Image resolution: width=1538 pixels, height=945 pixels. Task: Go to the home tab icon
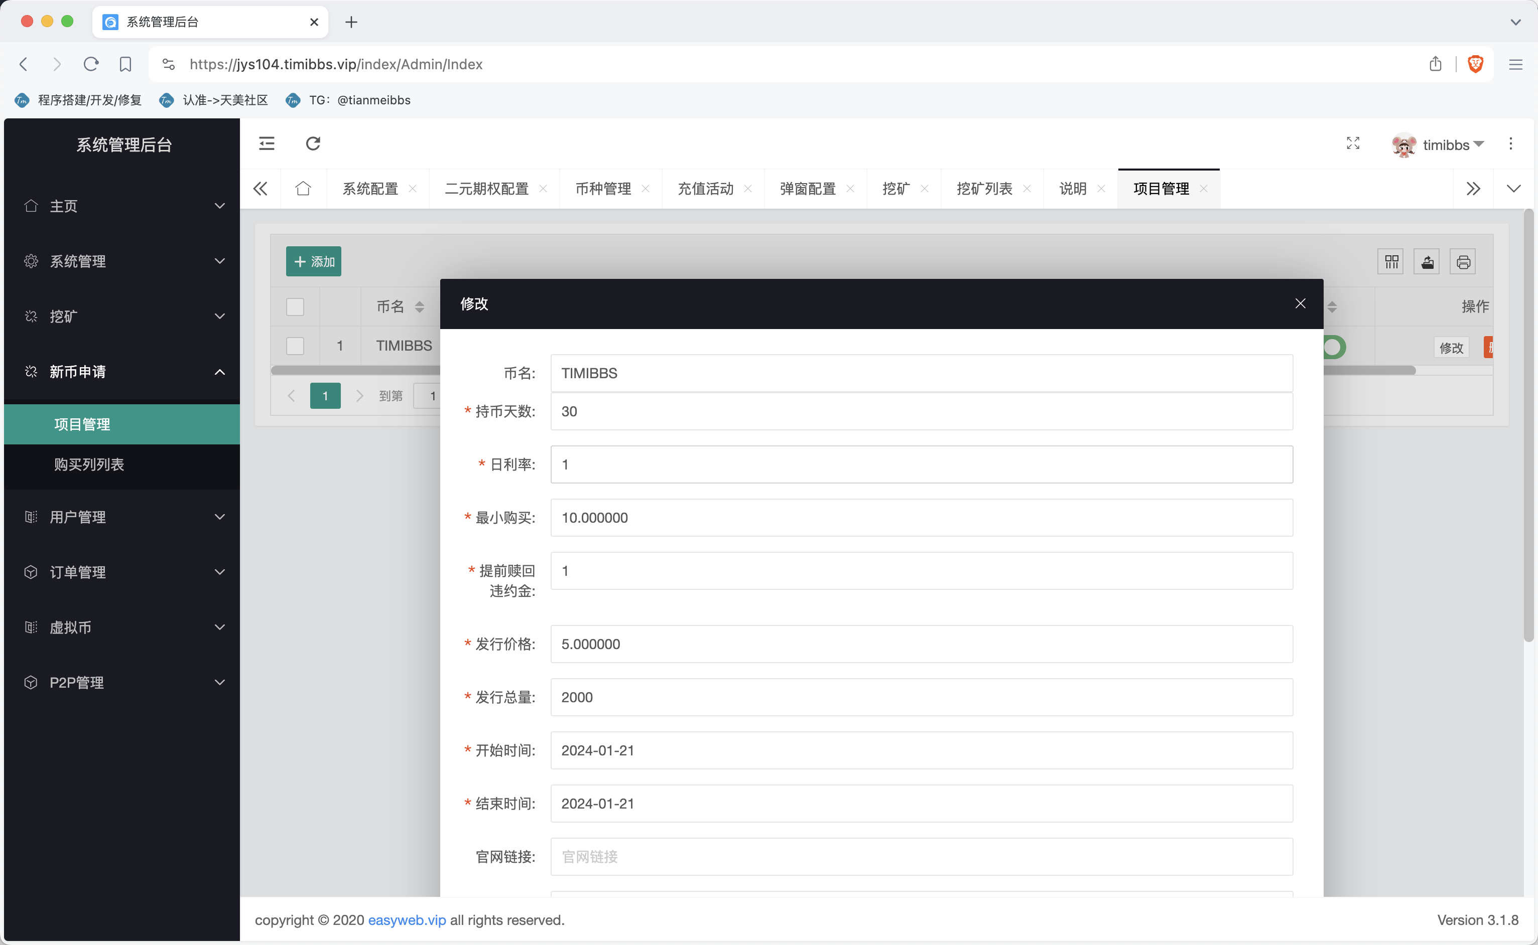(x=303, y=189)
